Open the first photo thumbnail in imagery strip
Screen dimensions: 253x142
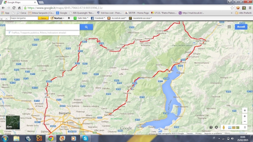(230, 127)
